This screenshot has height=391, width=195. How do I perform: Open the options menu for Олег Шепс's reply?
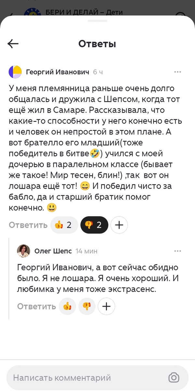pyautogui.click(x=178, y=251)
